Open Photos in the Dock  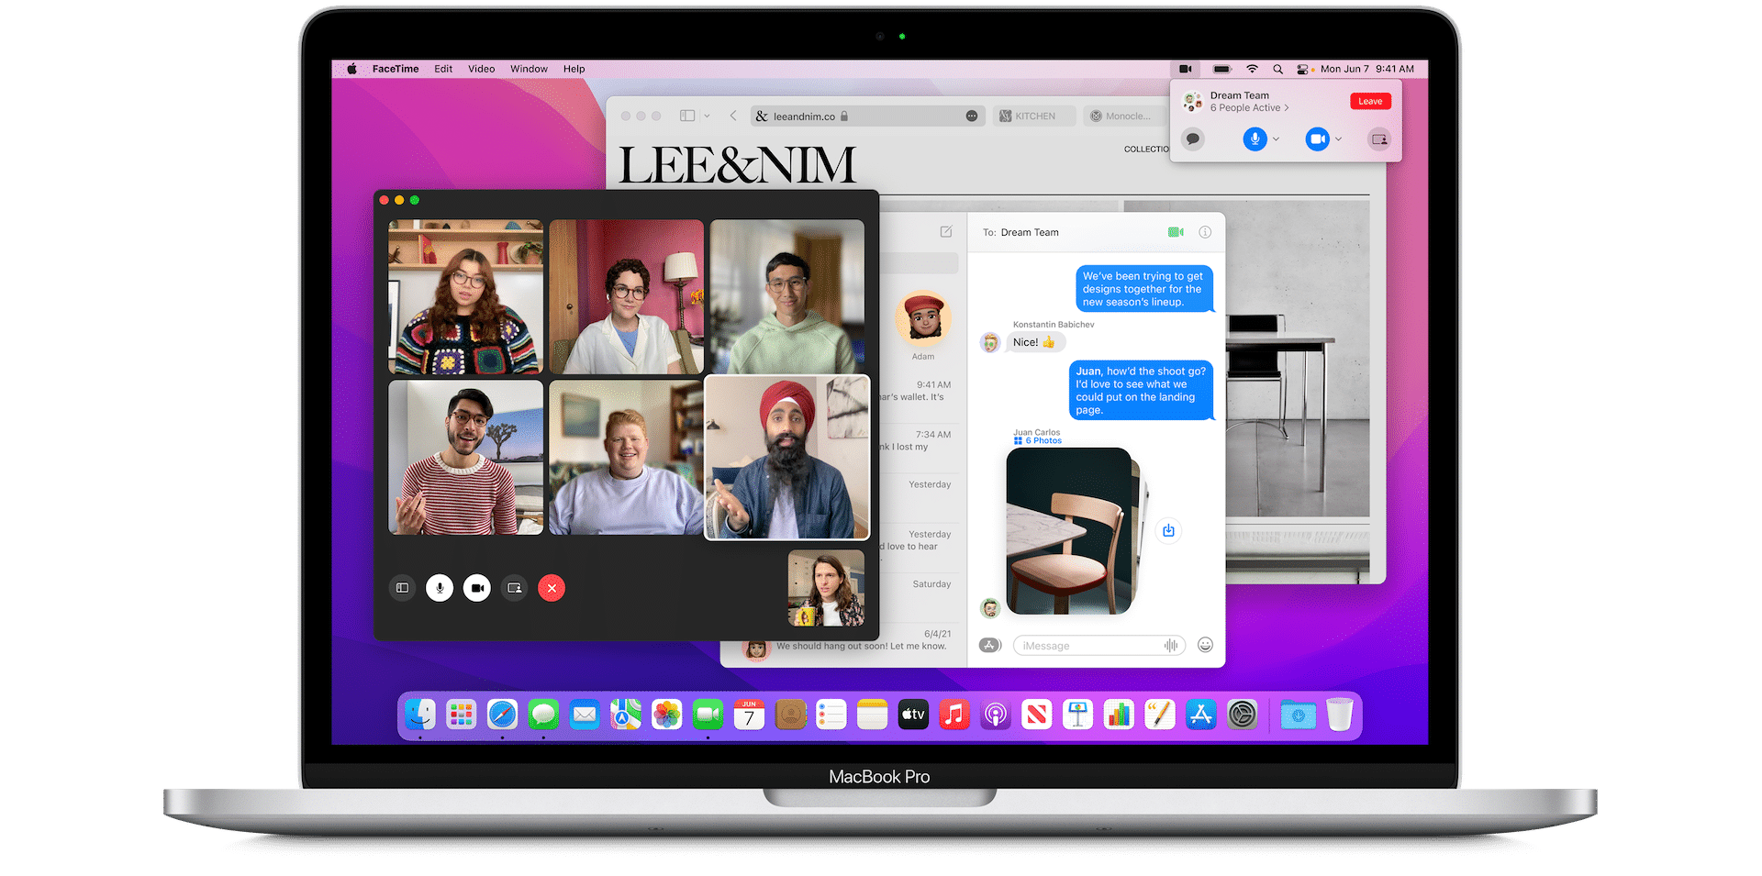click(667, 715)
